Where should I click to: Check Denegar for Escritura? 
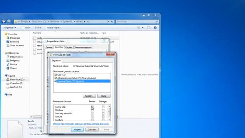(103, 120)
